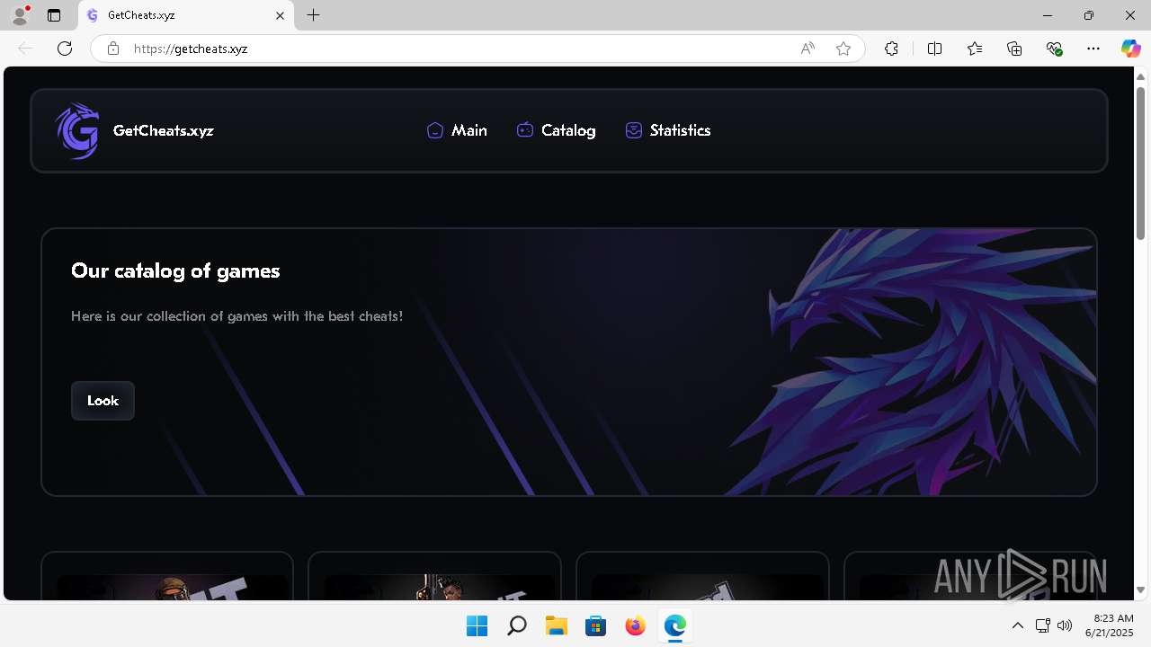The width and height of the screenshot is (1151, 647).
Task: Click the 'Our catalog of games' heading
Action: (x=175, y=270)
